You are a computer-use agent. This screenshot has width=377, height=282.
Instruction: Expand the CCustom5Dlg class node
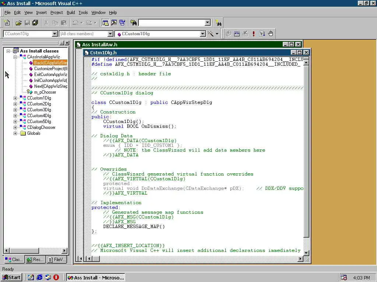[15, 122]
